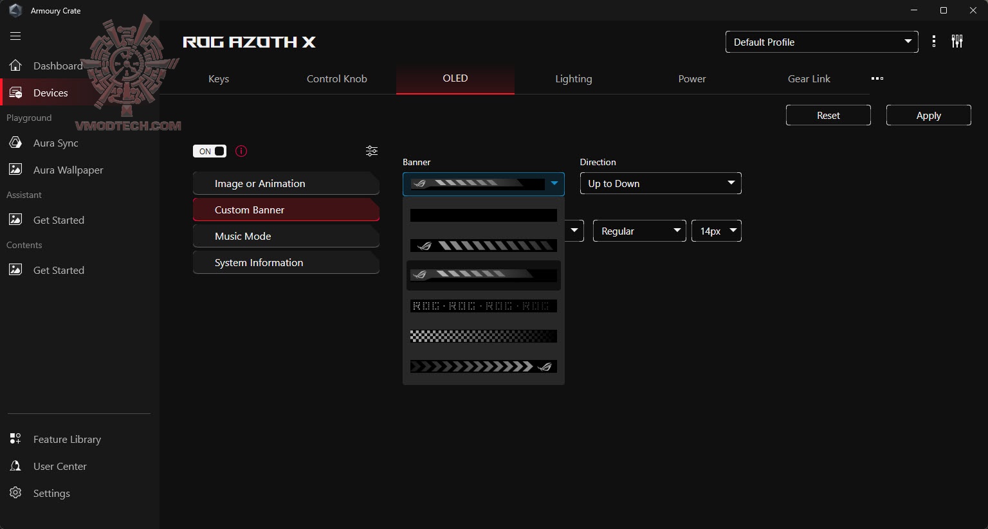Switch to the Keys tab

pyautogui.click(x=219, y=79)
